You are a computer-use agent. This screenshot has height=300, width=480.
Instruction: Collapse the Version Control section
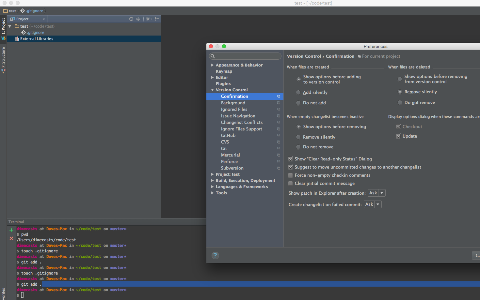point(212,90)
